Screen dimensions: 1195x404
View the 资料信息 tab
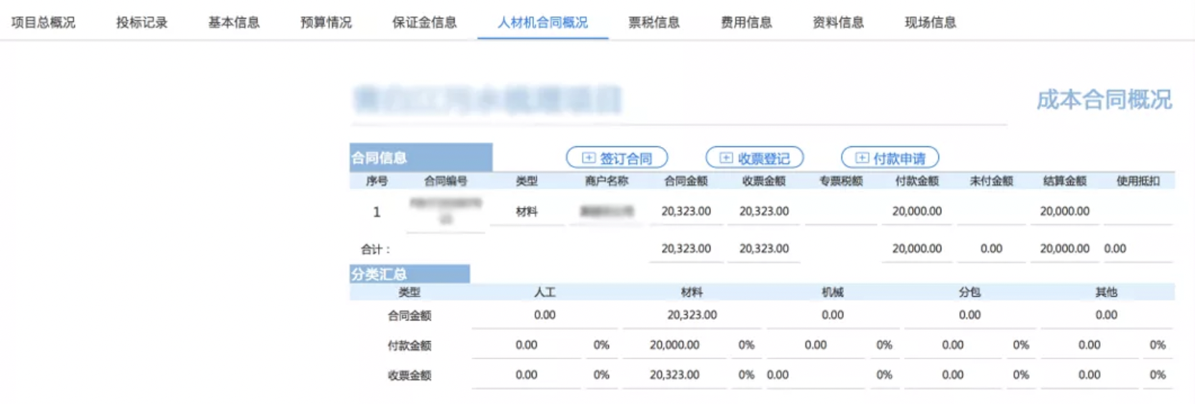click(838, 22)
